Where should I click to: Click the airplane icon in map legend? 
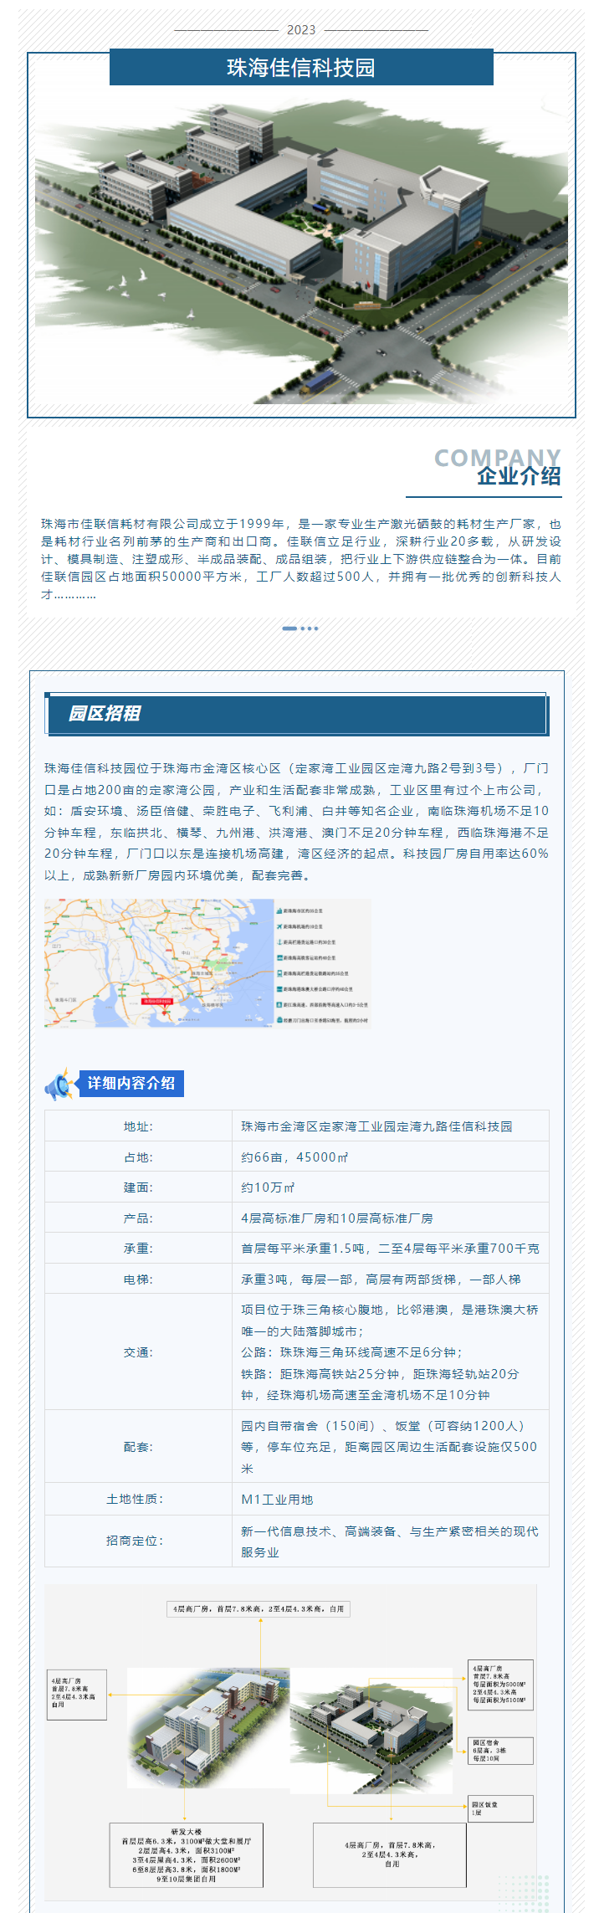pyautogui.click(x=279, y=926)
